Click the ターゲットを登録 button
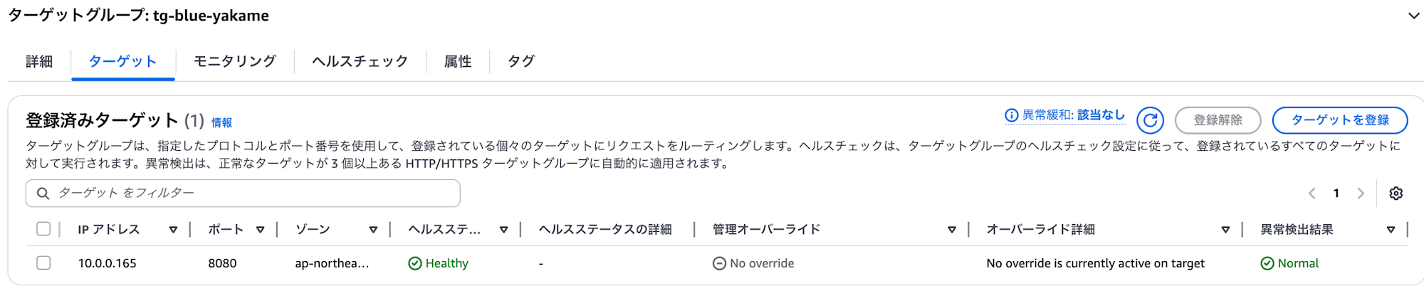This screenshot has height=301, width=1424. click(x=1339, y=120)
